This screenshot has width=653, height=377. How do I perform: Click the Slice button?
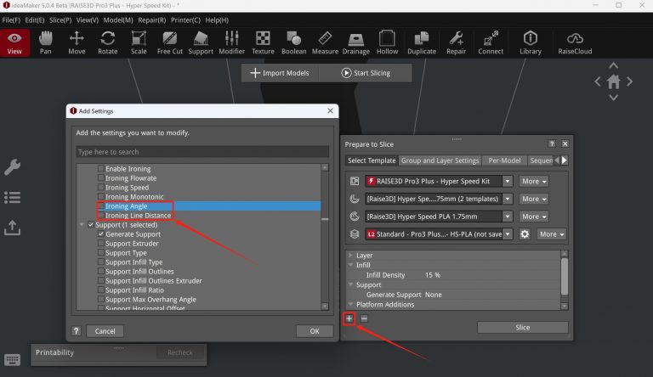point(523,328)
